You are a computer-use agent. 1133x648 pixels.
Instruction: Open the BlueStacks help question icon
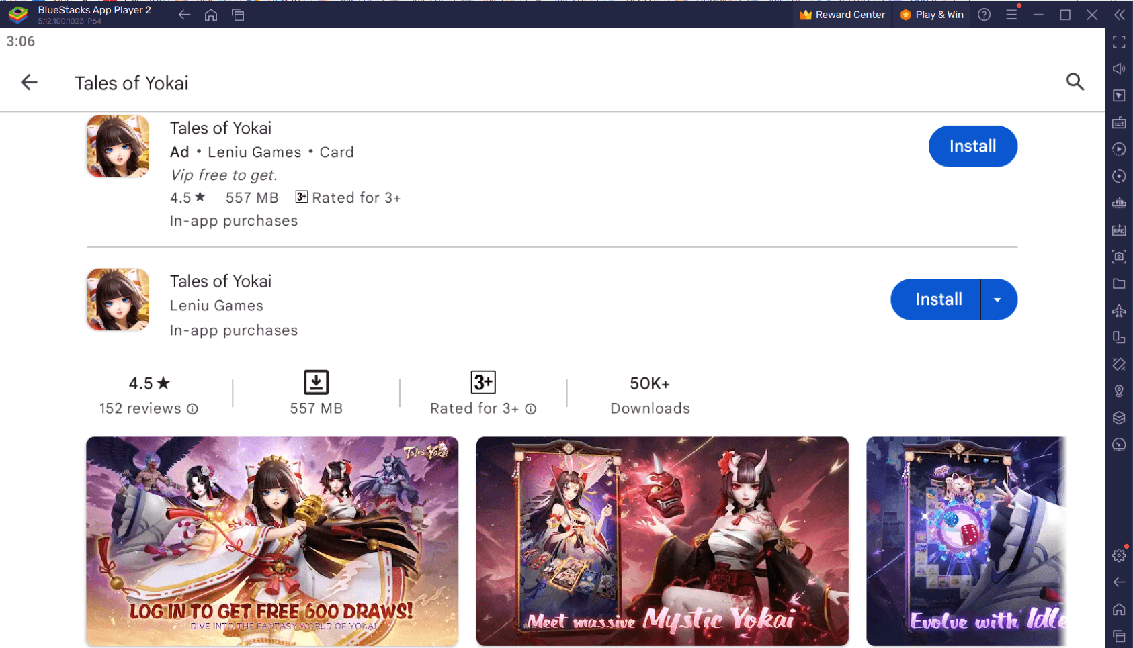click(984, 15)
